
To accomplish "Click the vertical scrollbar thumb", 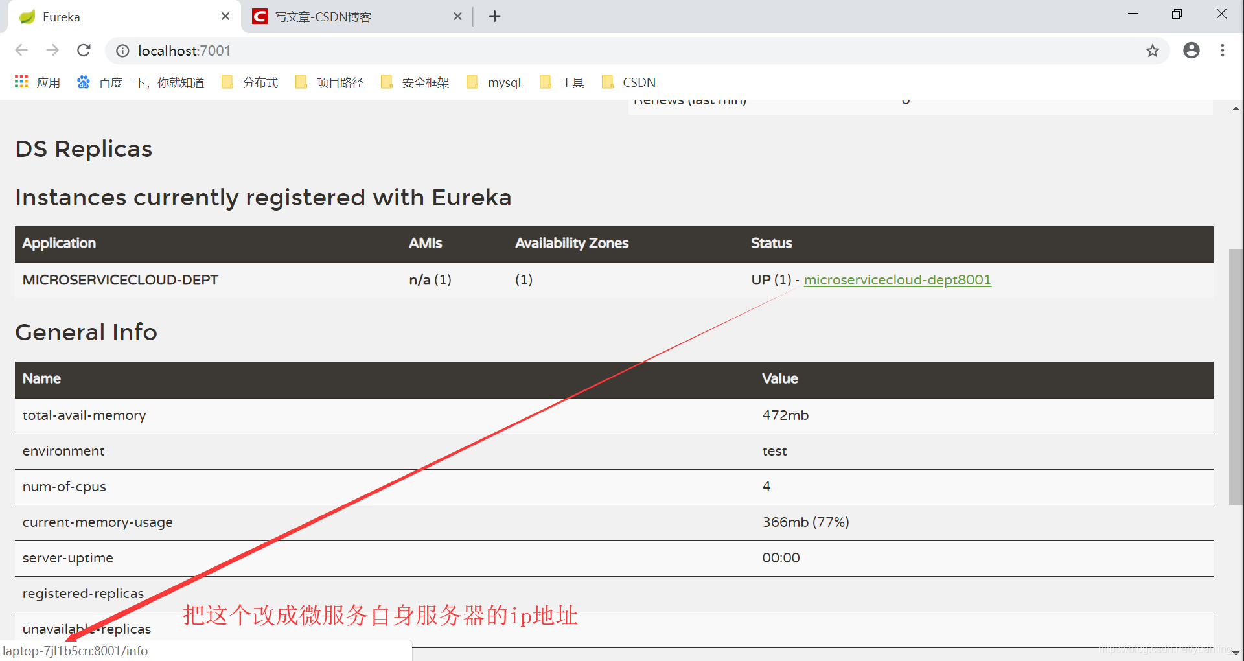I will tap(1236, 377).
